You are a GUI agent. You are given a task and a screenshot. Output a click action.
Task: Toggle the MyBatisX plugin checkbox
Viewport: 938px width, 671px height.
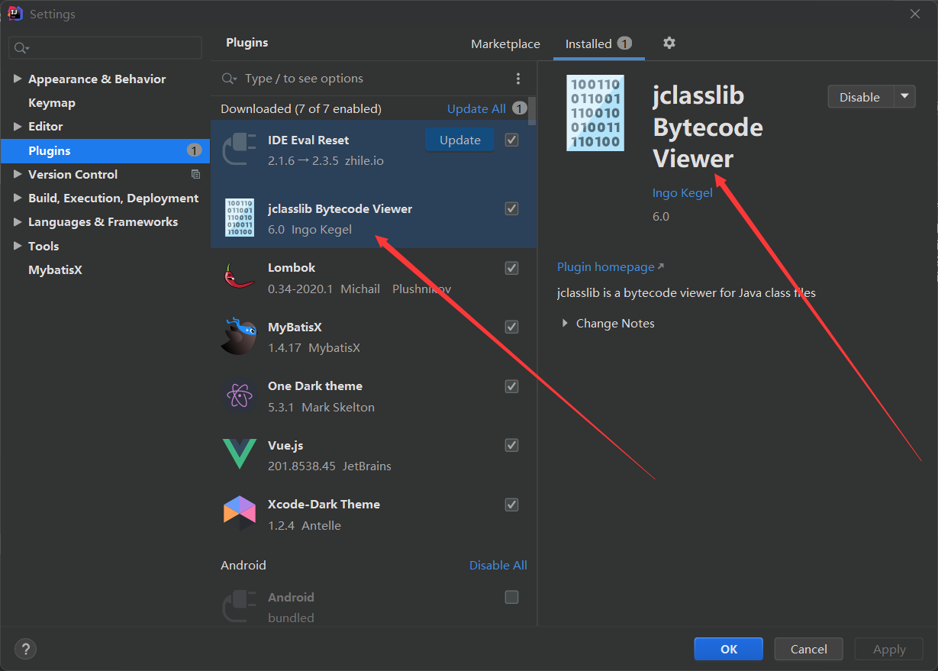pyautogui.click(x=512, y=327)
